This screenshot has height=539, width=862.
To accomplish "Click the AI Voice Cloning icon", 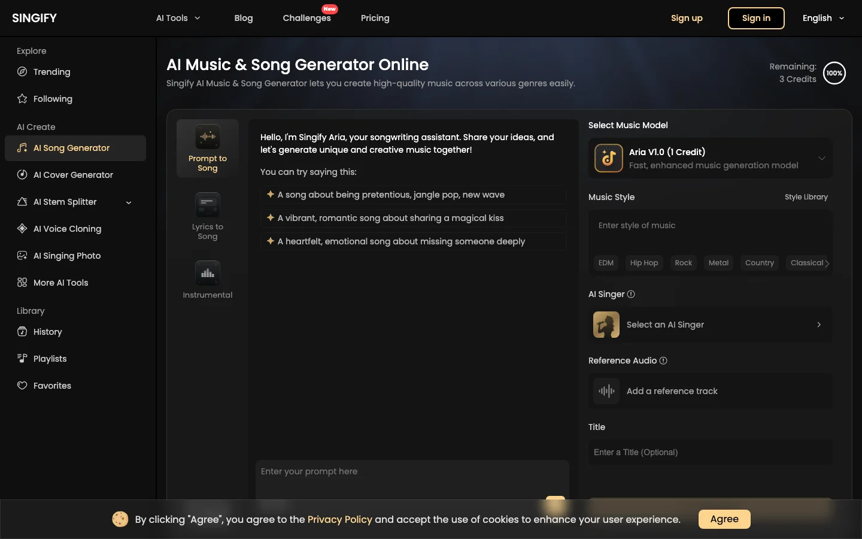I will point(22,229).
